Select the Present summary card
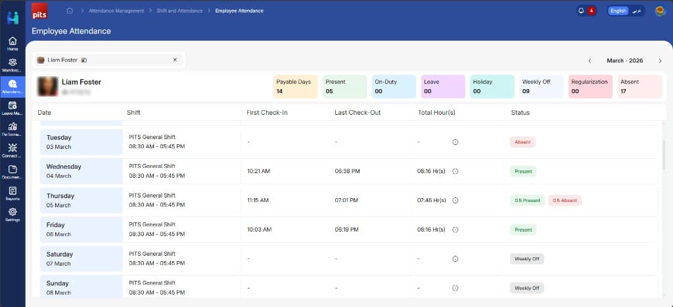 pyautogui.click(x=344, y=87)
